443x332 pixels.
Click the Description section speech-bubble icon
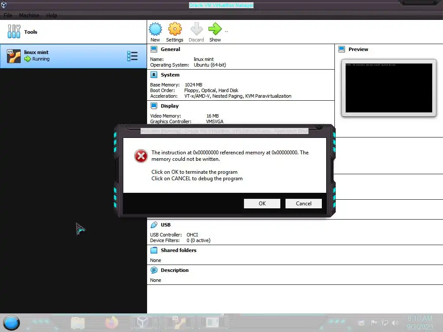[x=154, y=270]
